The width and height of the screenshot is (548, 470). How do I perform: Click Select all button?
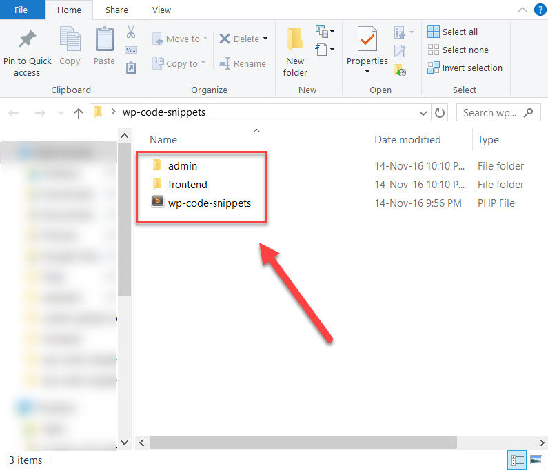(x=453, y=32)
